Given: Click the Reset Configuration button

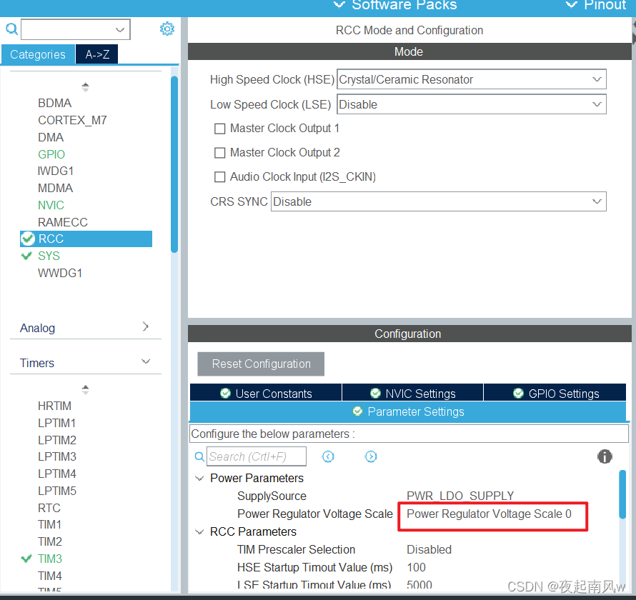Looking at the screenshot, I should tap(260, 364).
